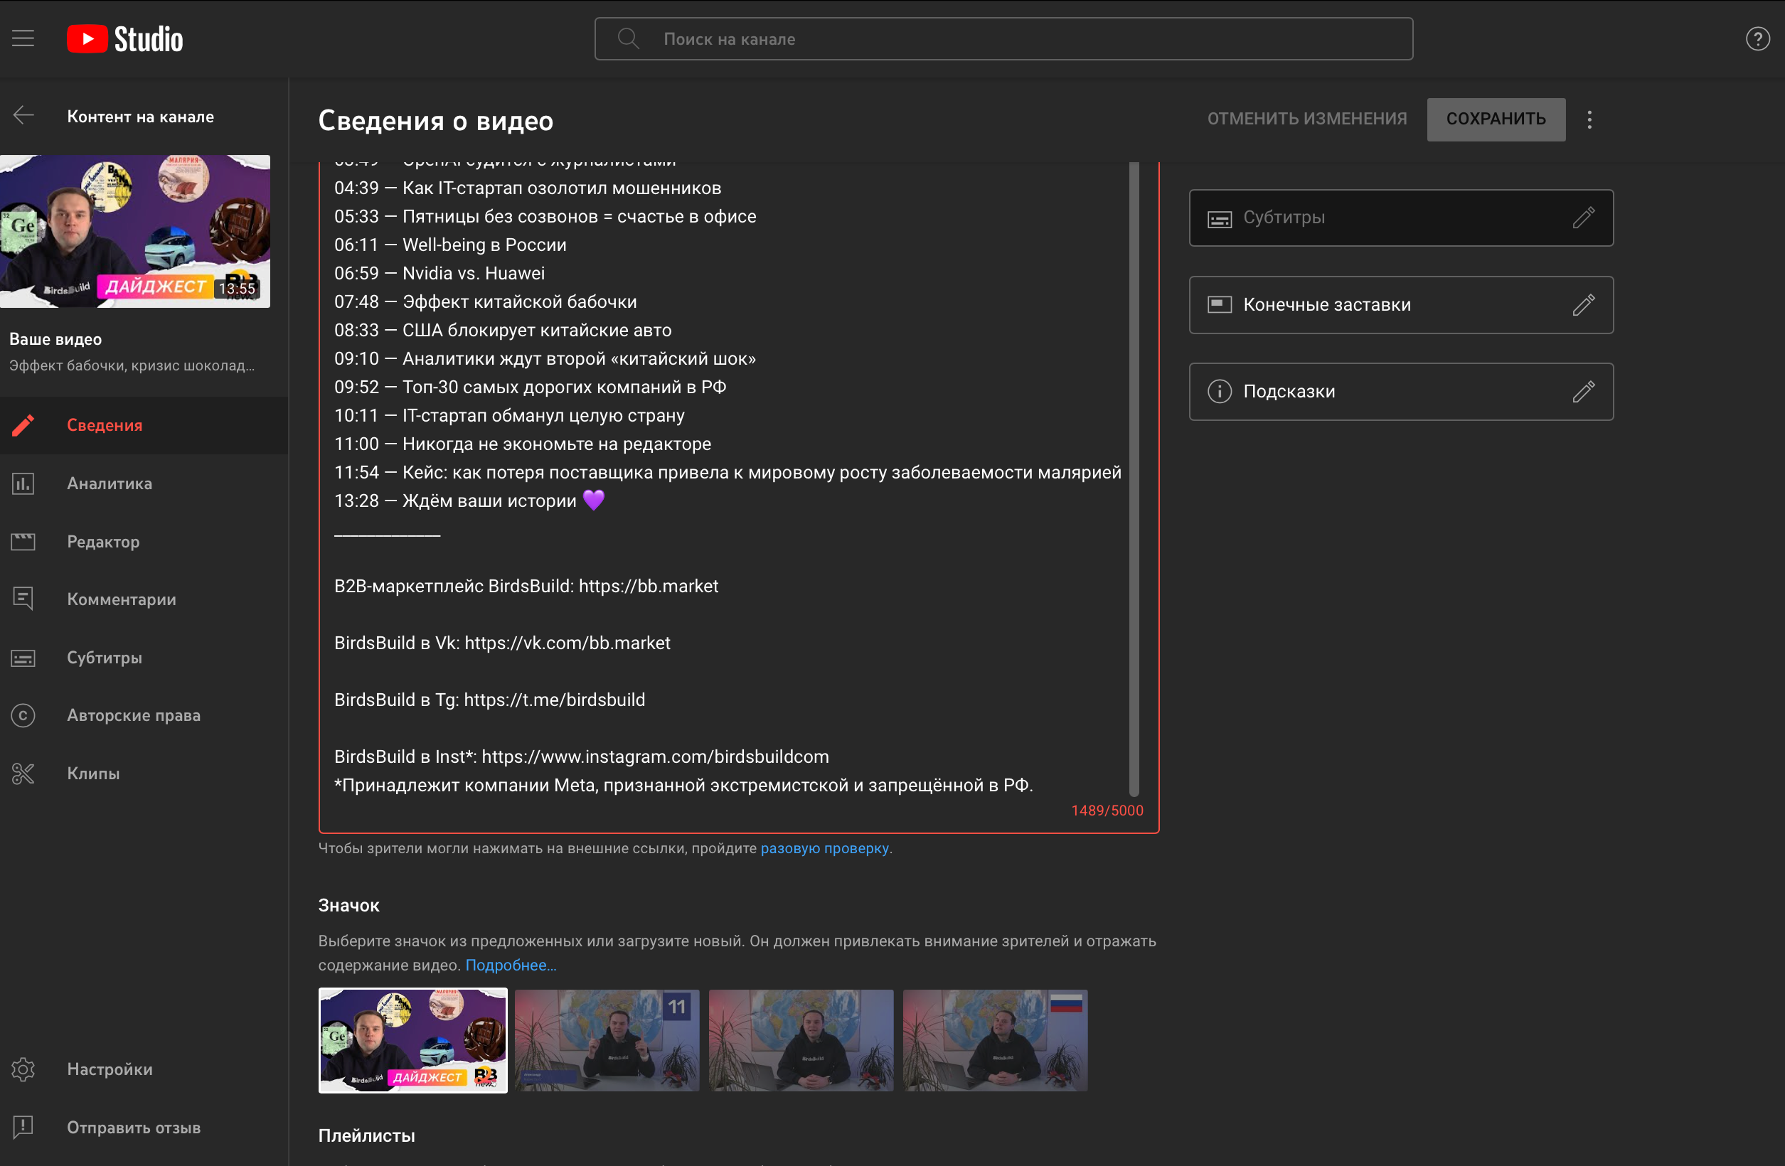Click the edit pencil on the Субтитры card

click(x=1583, y=218)
